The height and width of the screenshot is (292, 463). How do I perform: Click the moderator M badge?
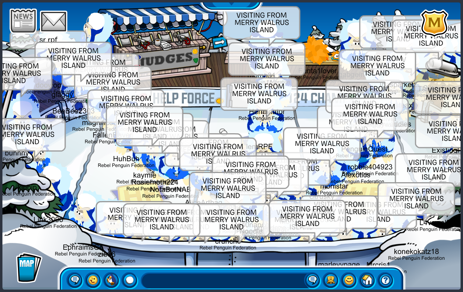click(434, 23)
